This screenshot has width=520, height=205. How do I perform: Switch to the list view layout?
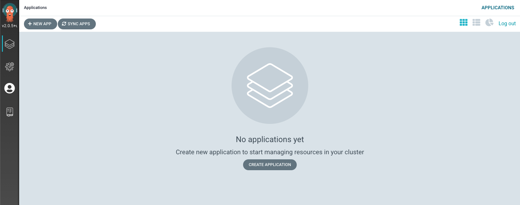point(476,22)
